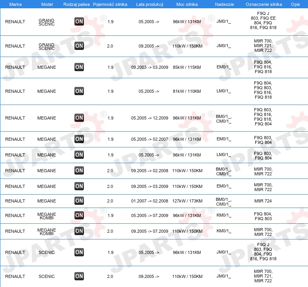Click the ON icon in the Megane 05.2005 -> 12.2009 row
Viewport: 308px width, 287px height.
tap(79, 118)
